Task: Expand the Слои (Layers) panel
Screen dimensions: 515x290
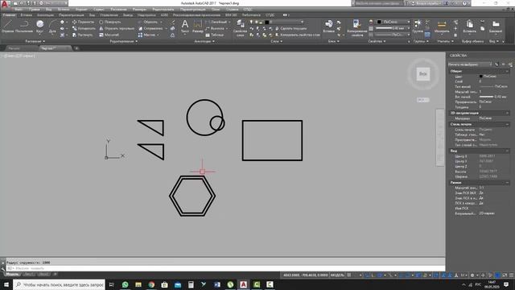Action: (277, 41)
